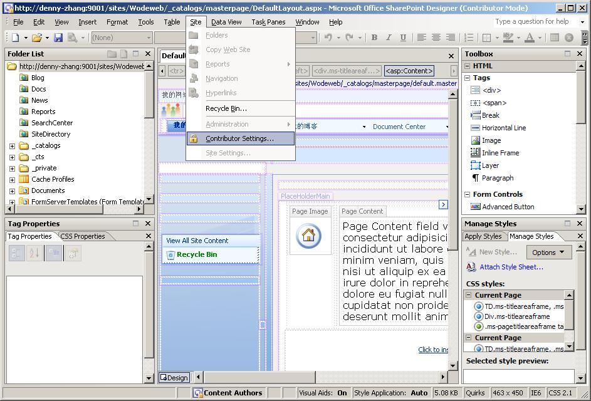Open the Data View menu
591x401 pixels.
pyautogui.click(x=226, y=22)
